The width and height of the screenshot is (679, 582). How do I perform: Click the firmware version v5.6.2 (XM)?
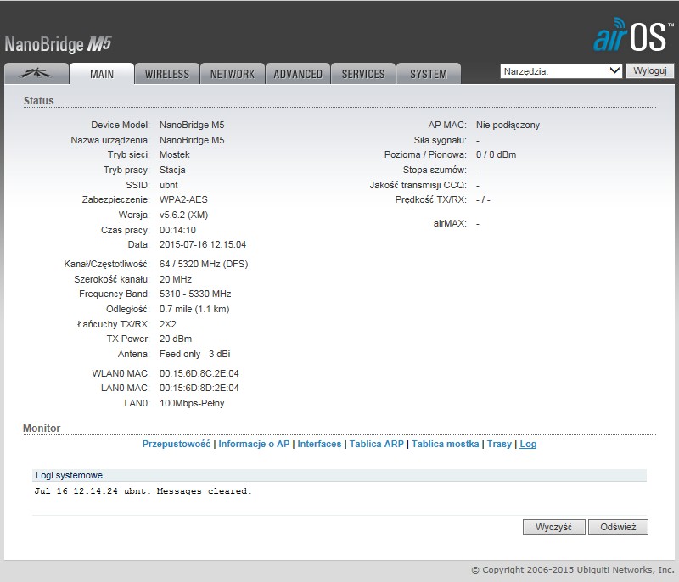(183, 215)
